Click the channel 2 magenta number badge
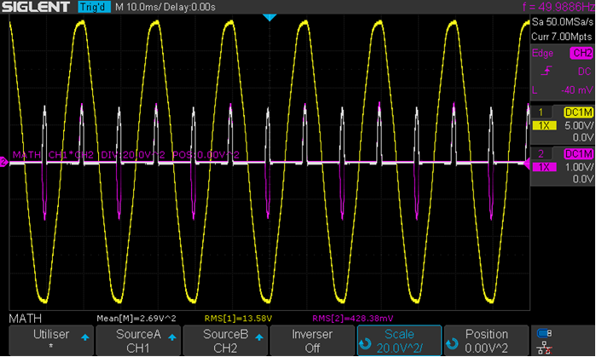This screenshot has width=596, height=357. click(541, 153)
